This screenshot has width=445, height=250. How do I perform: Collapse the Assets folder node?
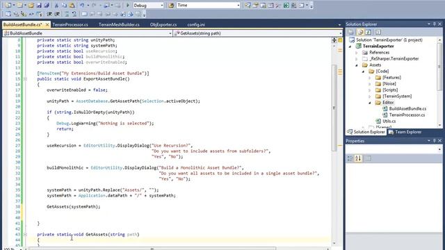(x=357, y=65)
